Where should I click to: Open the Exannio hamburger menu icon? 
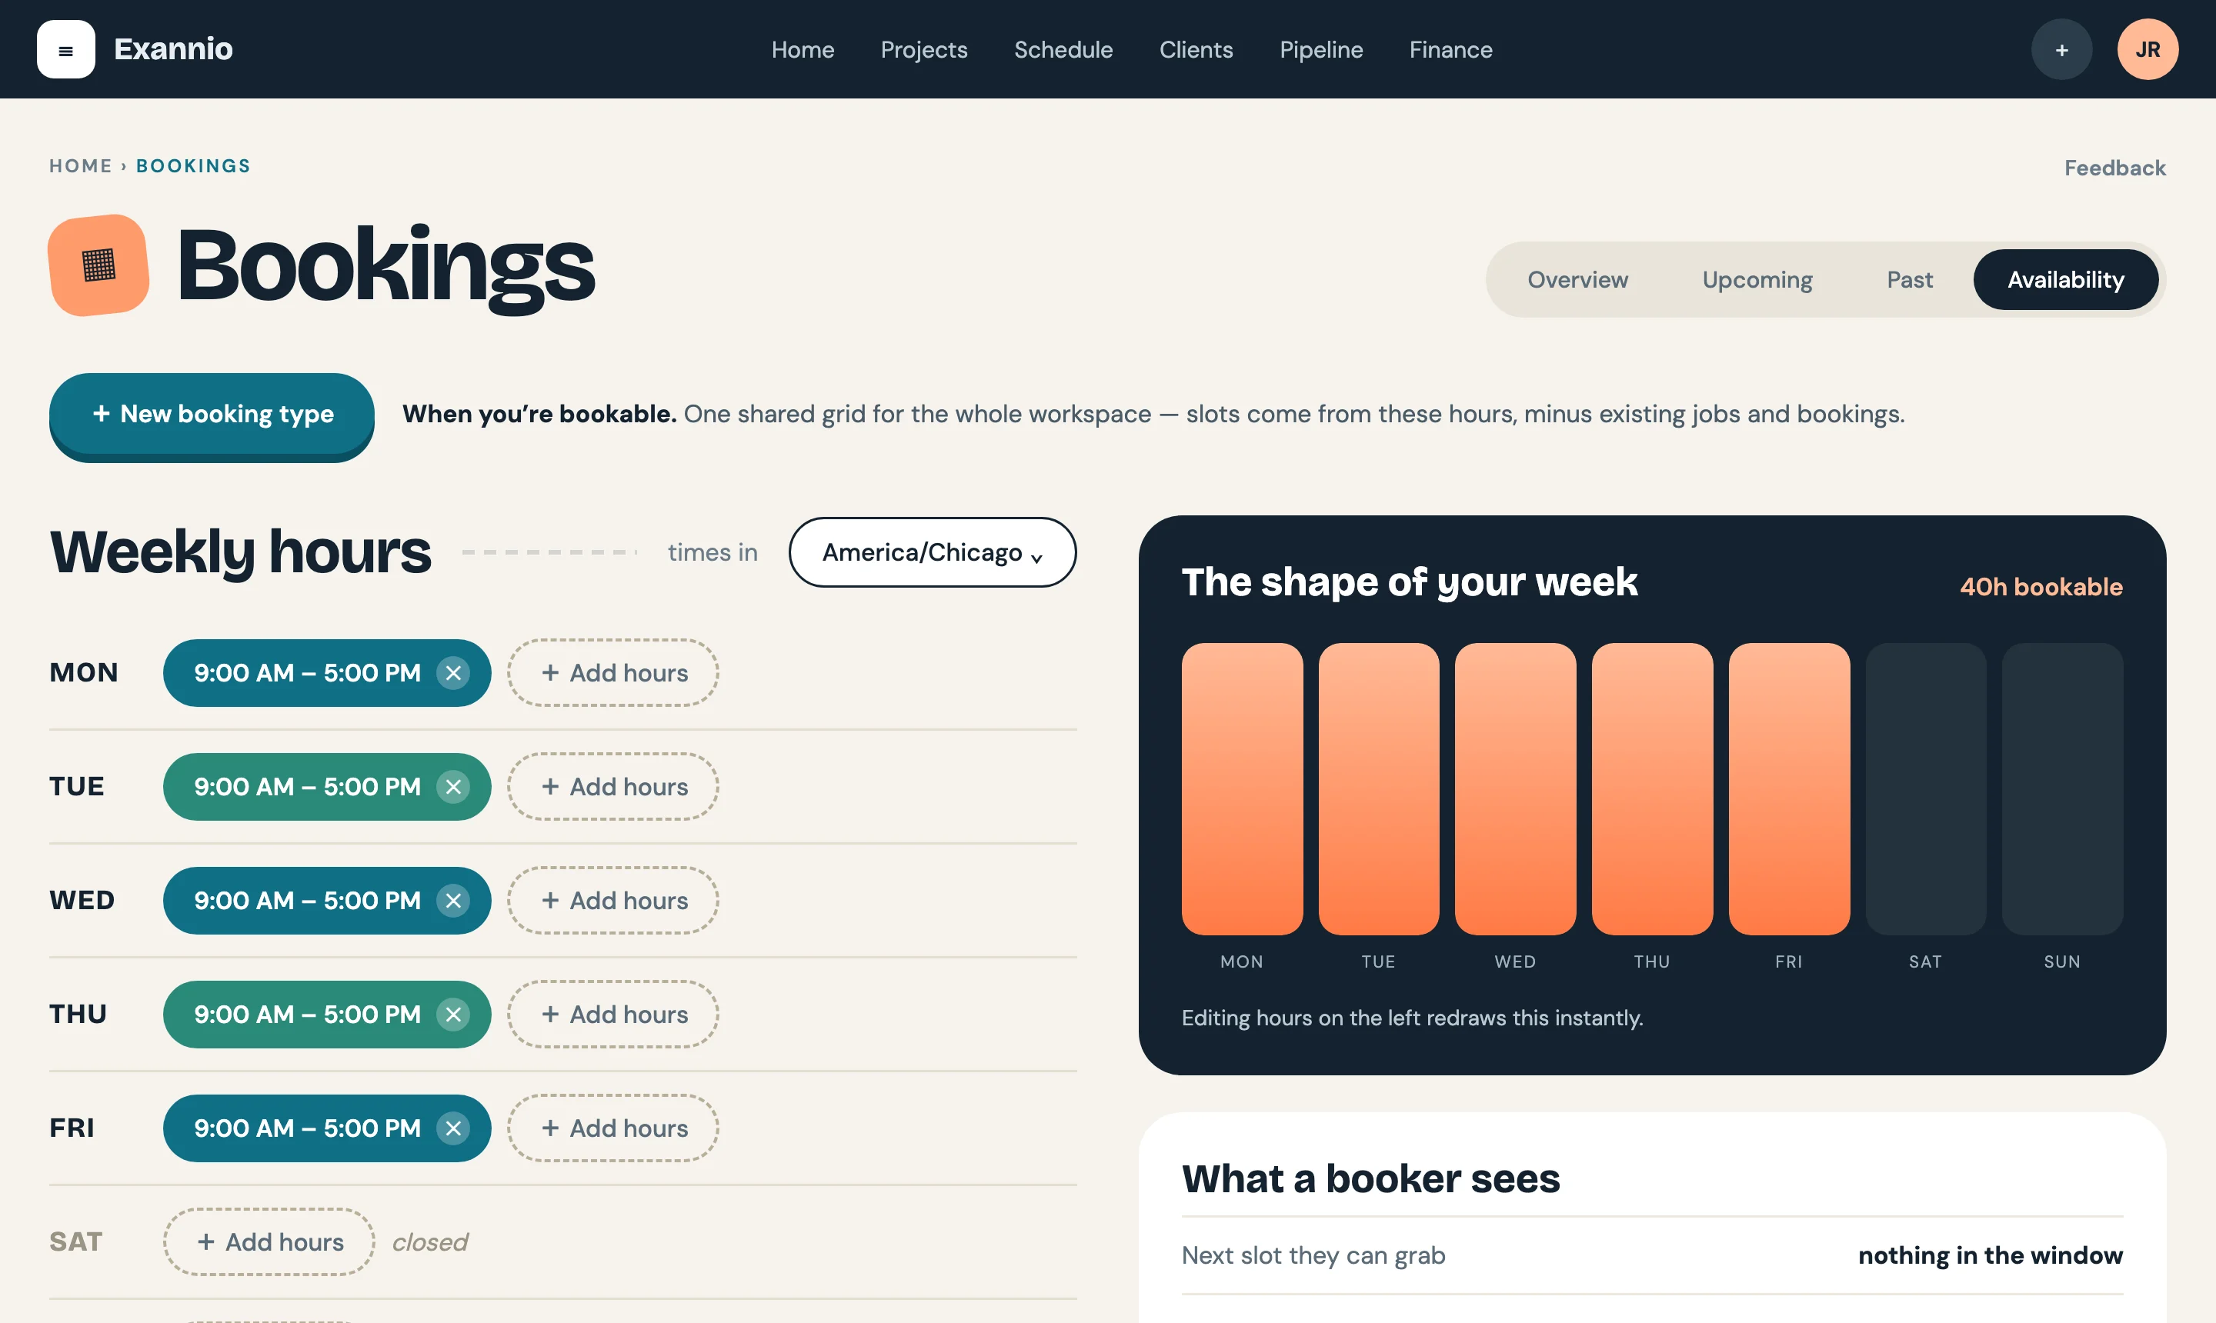tap(66, 50)
